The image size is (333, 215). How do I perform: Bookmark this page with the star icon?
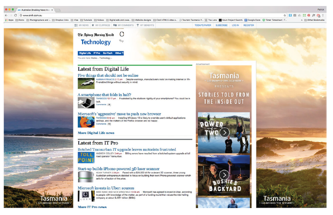[285, 15]
